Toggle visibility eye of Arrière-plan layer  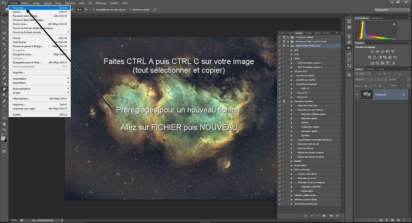[357, 95]
